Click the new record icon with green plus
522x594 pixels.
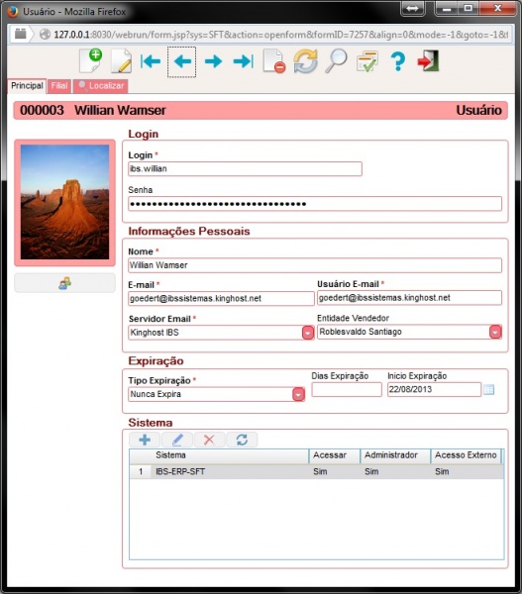pos(91,60)
